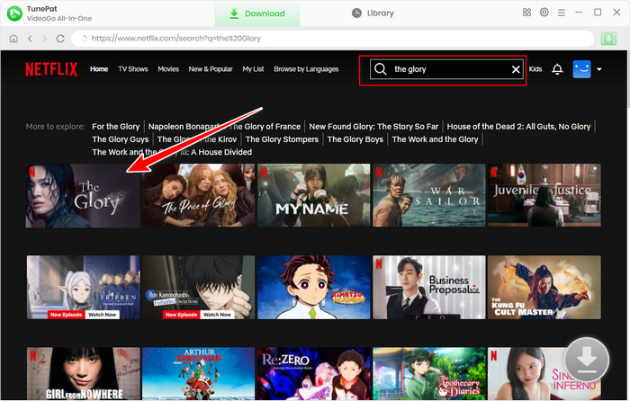Open TunePat settings gear

pyautogui.click(x=544, y=13)
